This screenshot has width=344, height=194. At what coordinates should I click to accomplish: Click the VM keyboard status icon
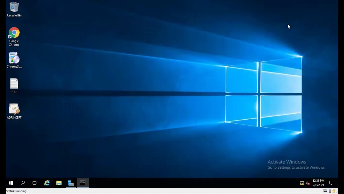coord(325,191)
